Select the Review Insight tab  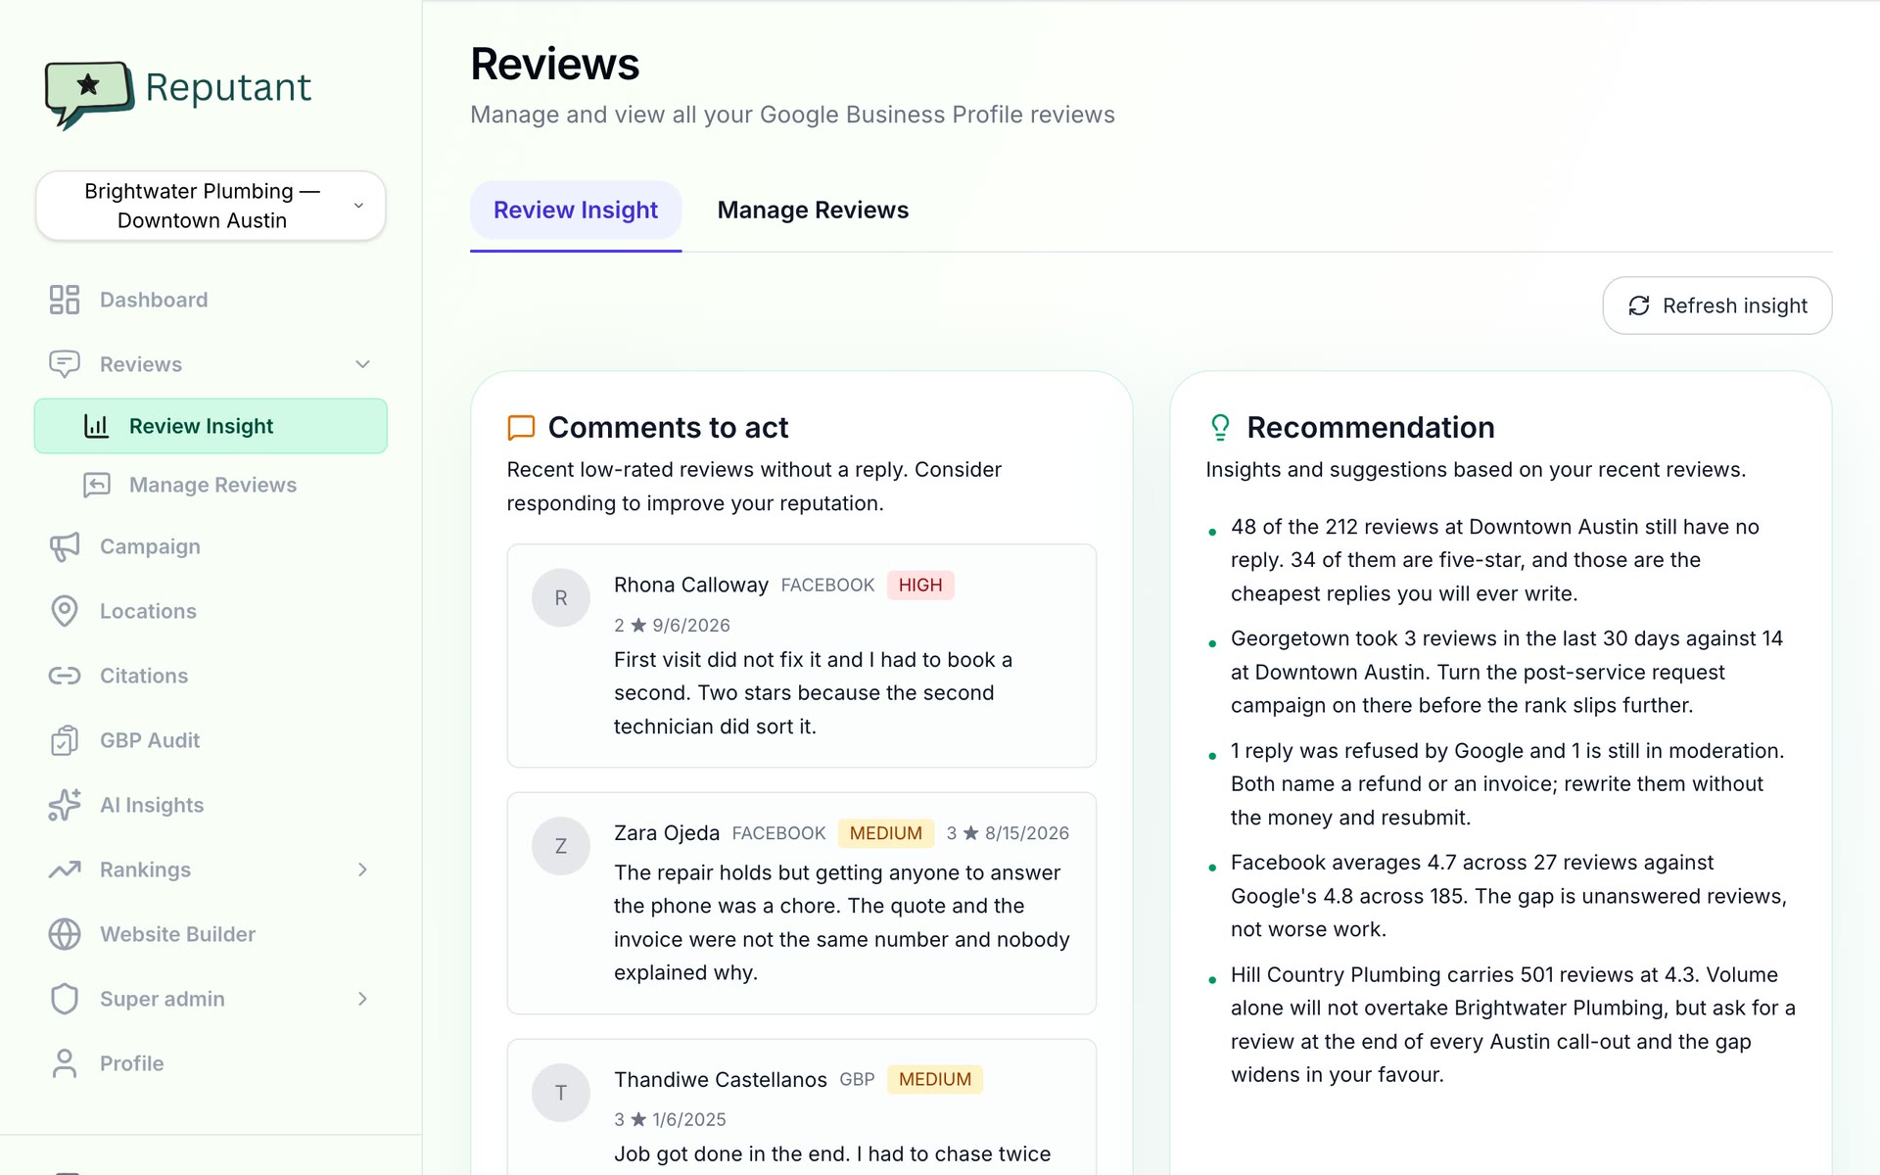pyautogui.click(x=576, y=211)
